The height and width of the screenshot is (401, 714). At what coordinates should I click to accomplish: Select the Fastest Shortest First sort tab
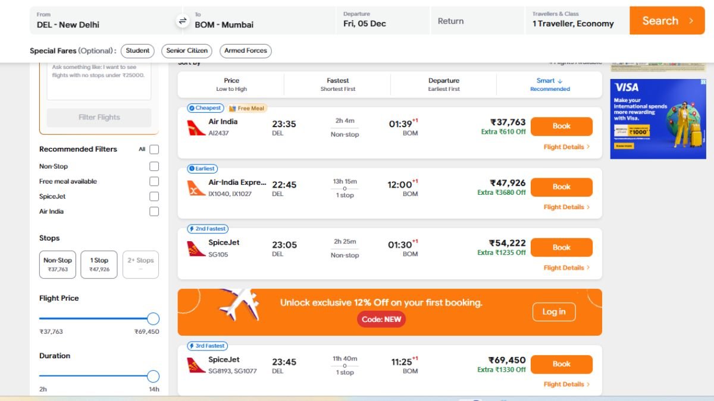pos(337,84)
